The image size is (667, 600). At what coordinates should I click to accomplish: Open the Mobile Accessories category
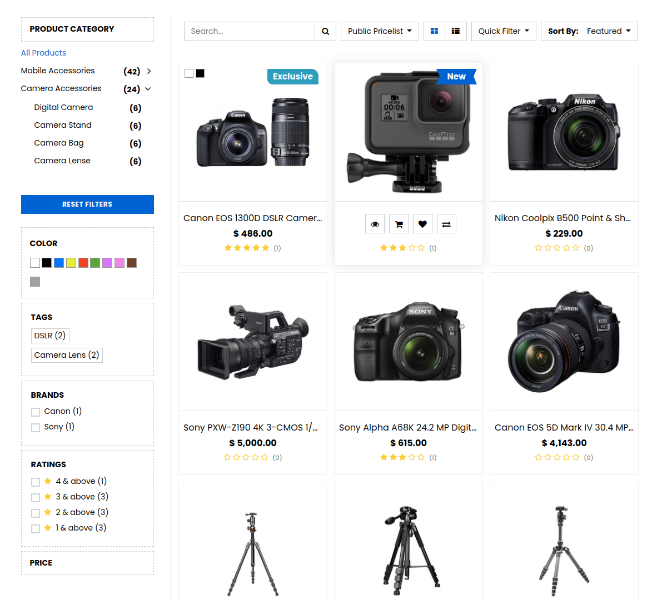(58, 71)
